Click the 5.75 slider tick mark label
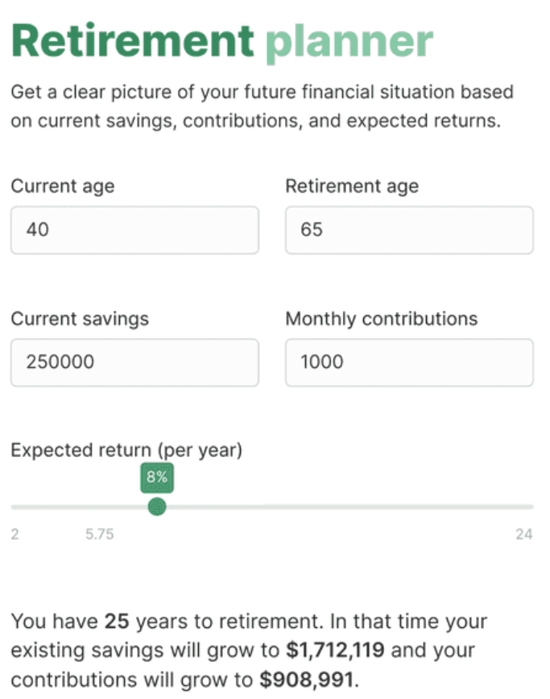 click(99, 535)
